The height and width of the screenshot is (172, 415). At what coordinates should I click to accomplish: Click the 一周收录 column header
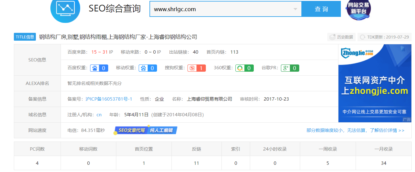[x=328, y=149]
